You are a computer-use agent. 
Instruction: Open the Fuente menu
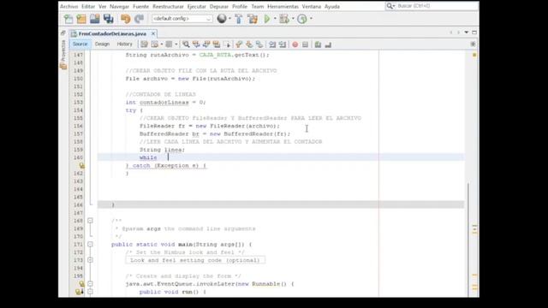(140, 6)
